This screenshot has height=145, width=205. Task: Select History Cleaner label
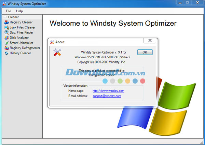point(20,53)
